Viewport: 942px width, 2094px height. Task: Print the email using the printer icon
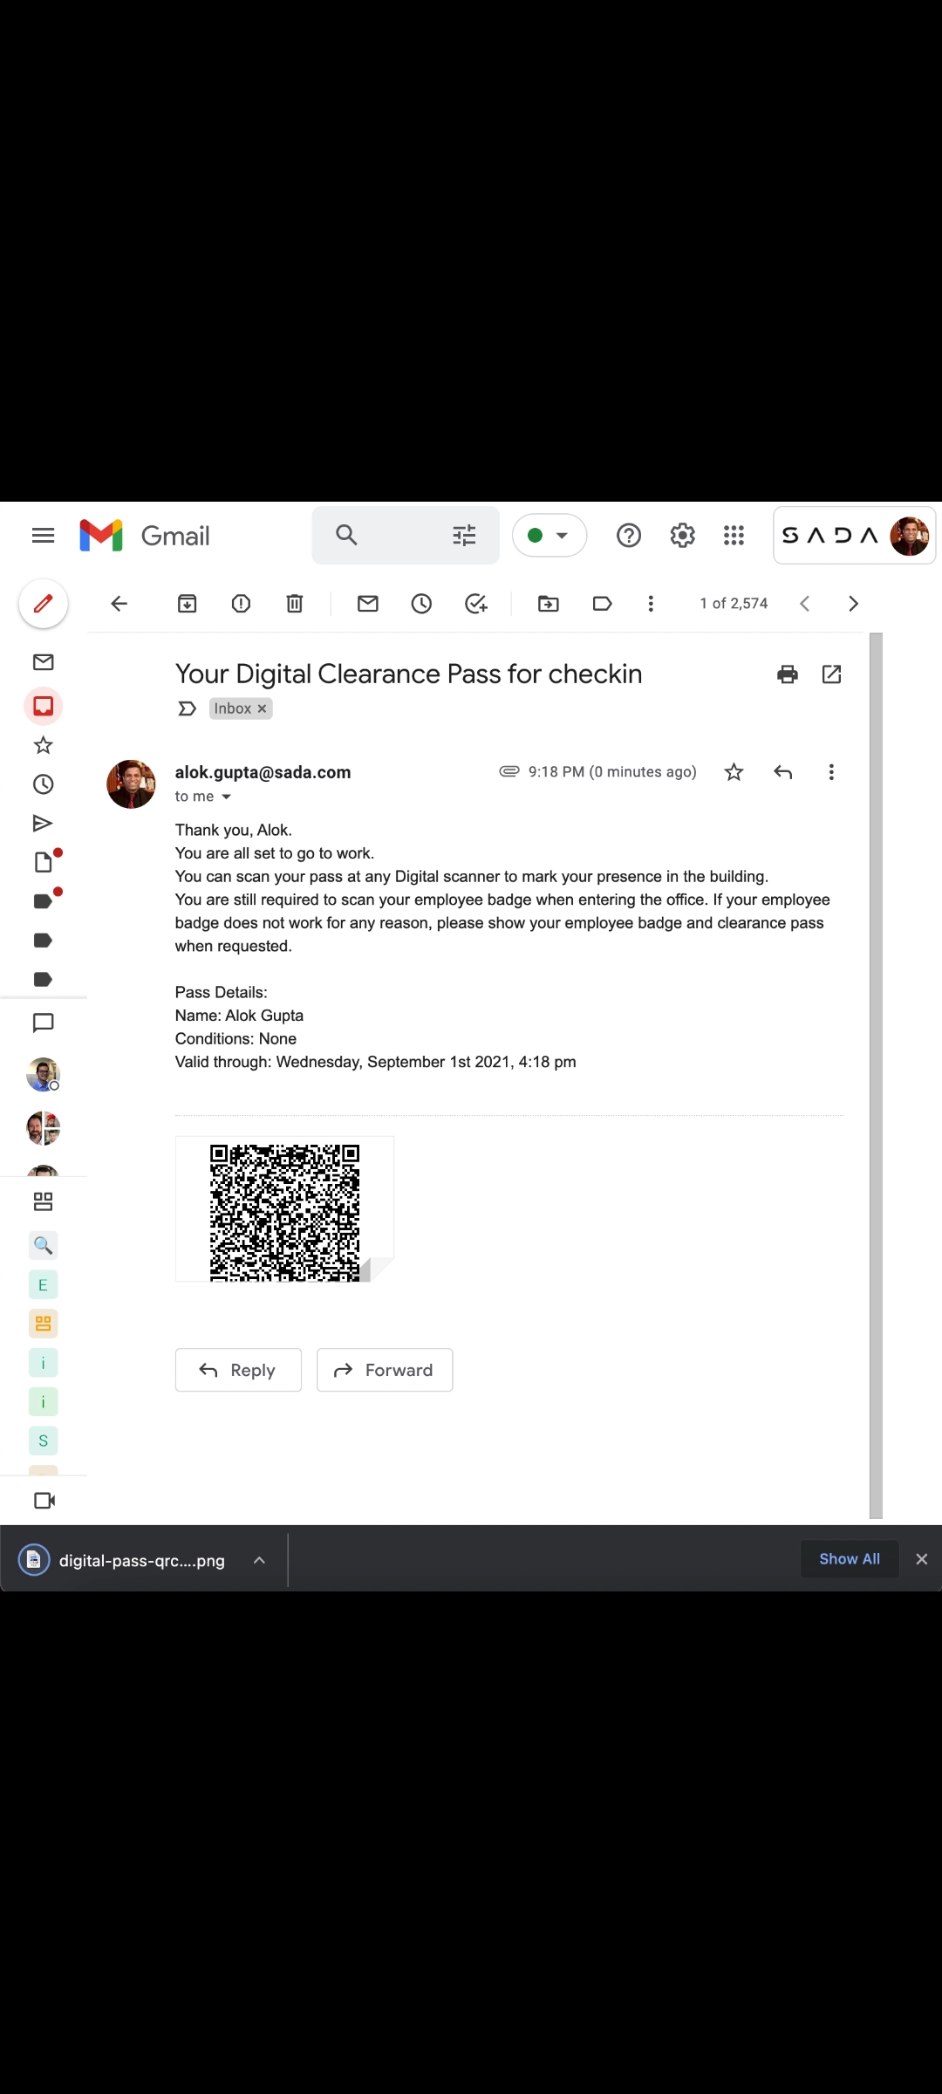pyautogui.click(x=788, y=674)
